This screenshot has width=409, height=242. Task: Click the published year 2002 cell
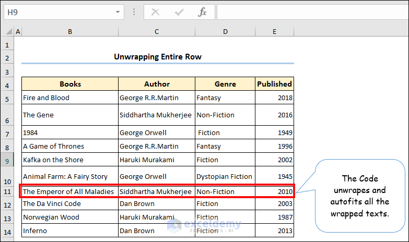[x=274, y=160]
